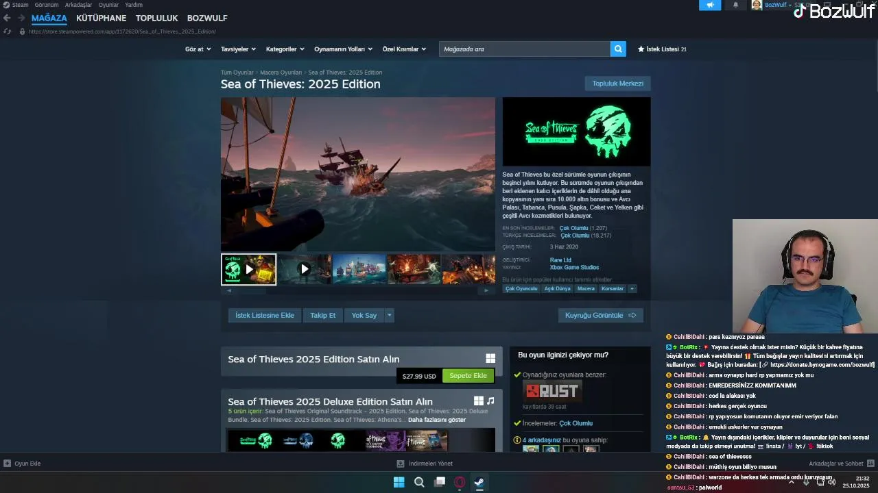Open BozWulf account dropdown
Image resolution: width=878 pixels, height=493 pixels.
click(x=778, y=5)
